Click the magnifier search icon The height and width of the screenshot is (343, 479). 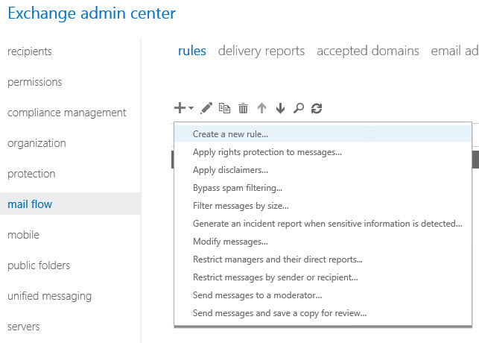[x=299, y=108]
